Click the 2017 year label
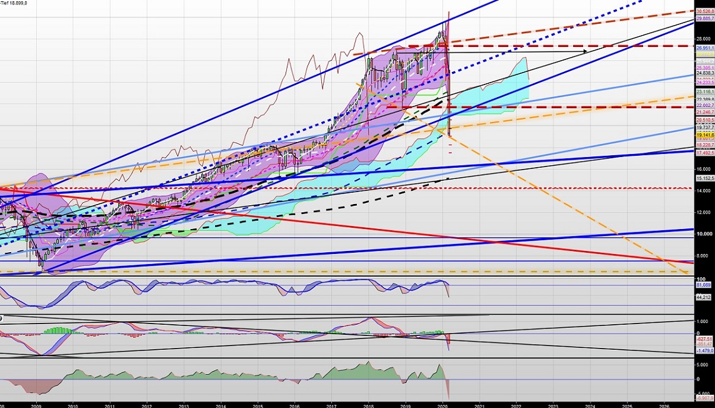715x408 pixels. click(331, 405)
